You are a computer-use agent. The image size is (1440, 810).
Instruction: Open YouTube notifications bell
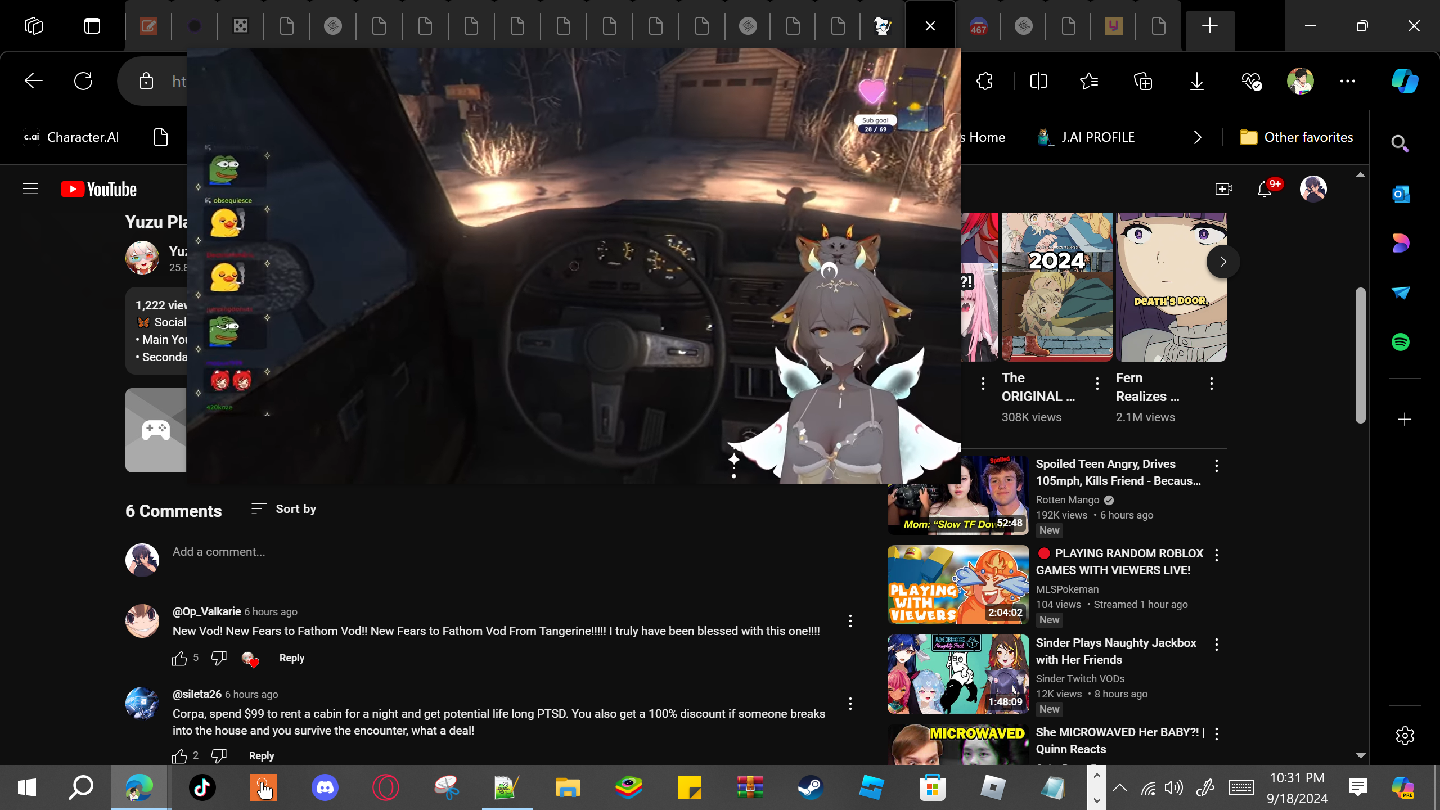pyautogui.click(x=1264, y=189)
